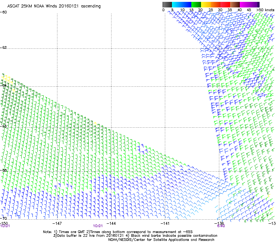276x242 pixels.
Task: Click the -144 longitude label
Action: (111, 223)
